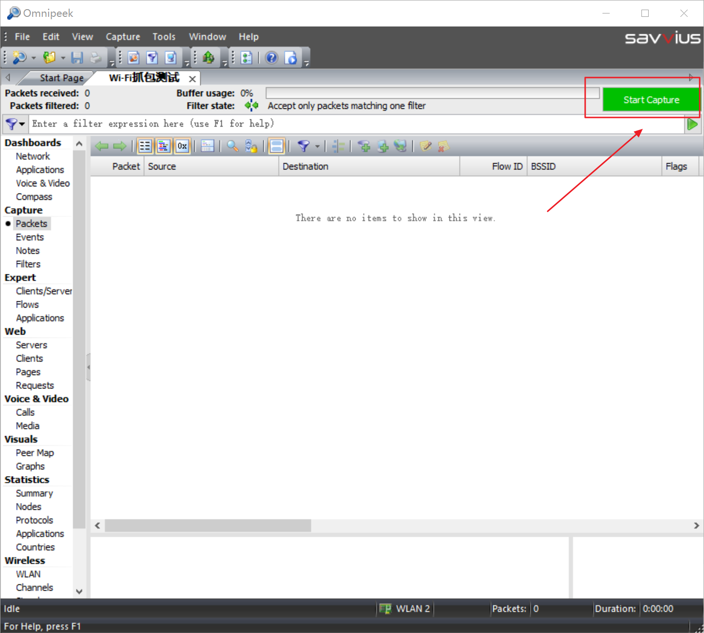Click the Save floppy disk icon
Image resolution: width=704 pixels, height=633 pixels.
click(77, 58)
